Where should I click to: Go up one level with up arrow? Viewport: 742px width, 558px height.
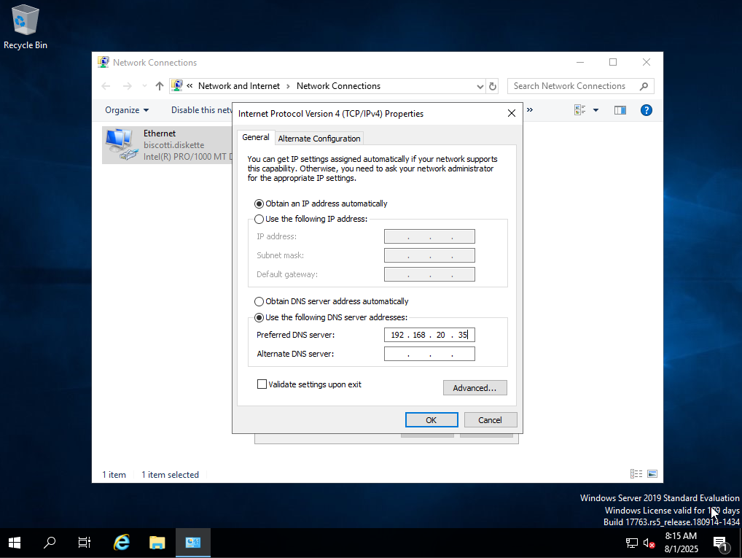(x=160, y=86)
